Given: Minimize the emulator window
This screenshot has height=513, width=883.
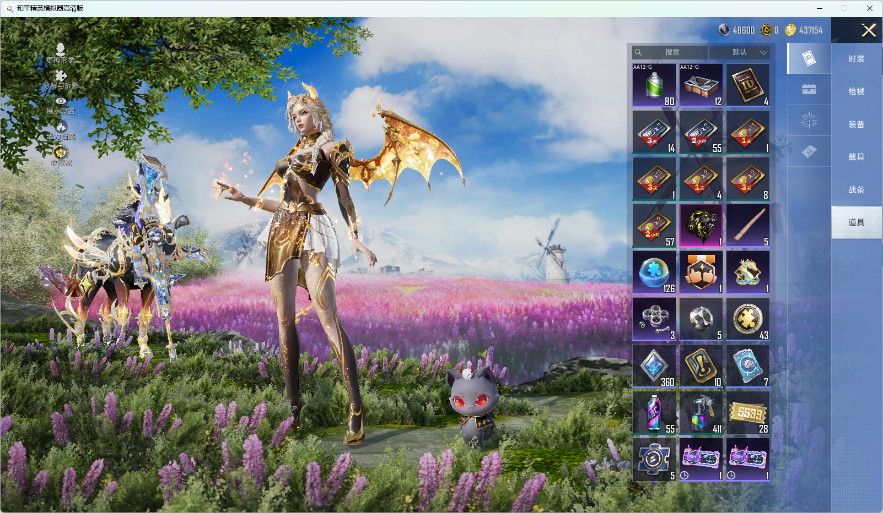Looking at the screenshot, I should pyautogui.click(x=820, y=8).
